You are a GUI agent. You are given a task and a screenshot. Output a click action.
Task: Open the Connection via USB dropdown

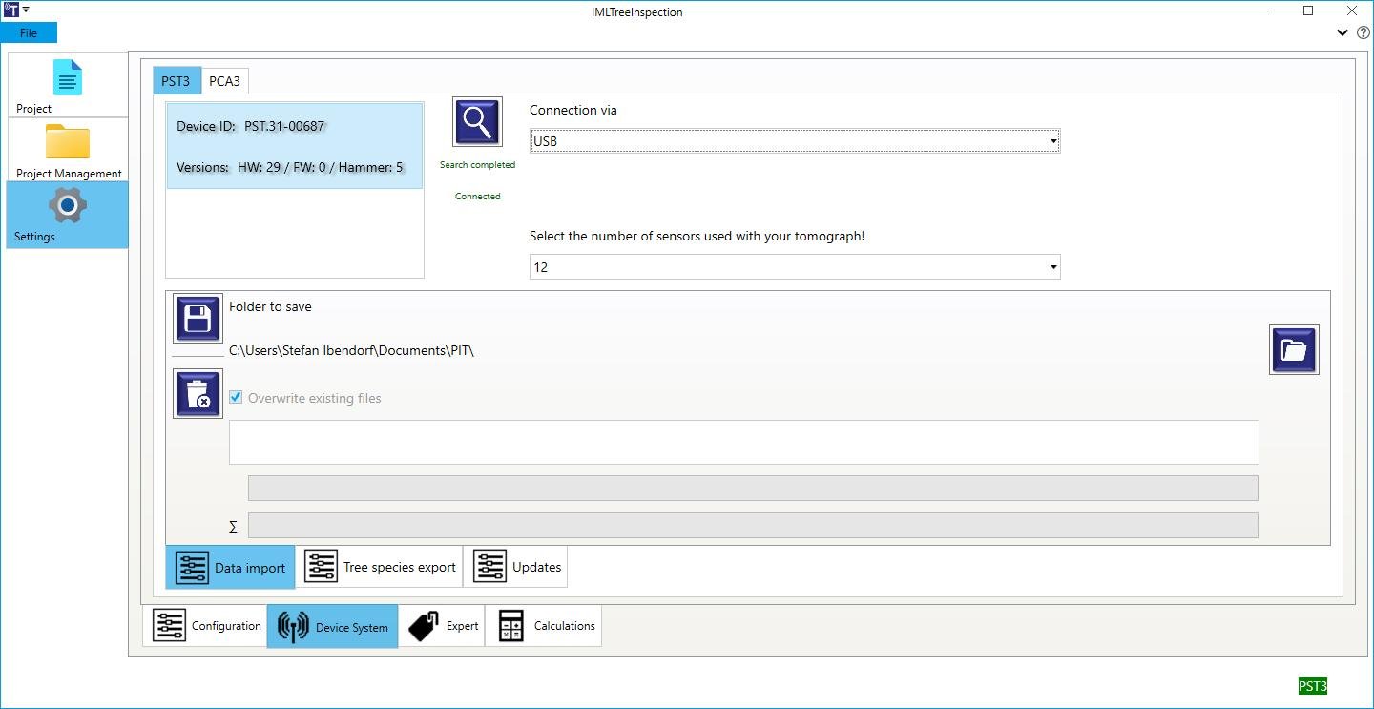point(795,141)
